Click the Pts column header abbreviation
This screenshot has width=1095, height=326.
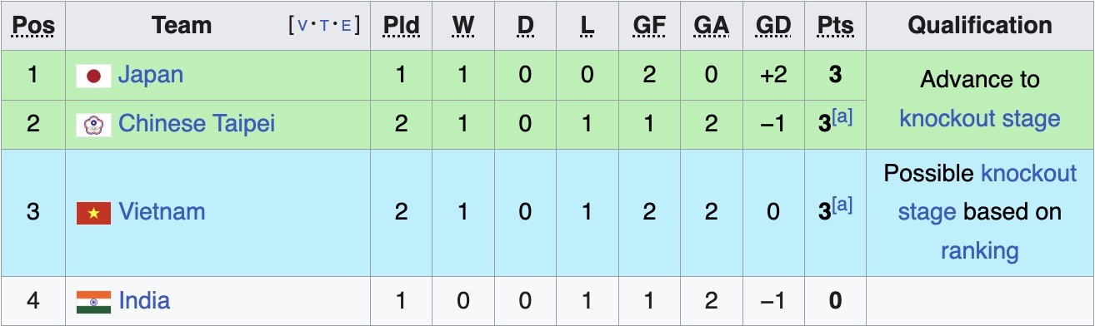coord(835,27)
